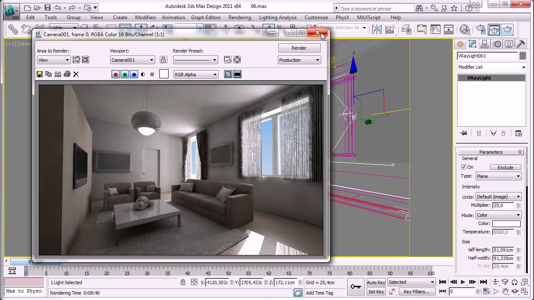This screenshot has height=300, width=534.
Task: Open the Rendering menu
Action: pos(240,17)
